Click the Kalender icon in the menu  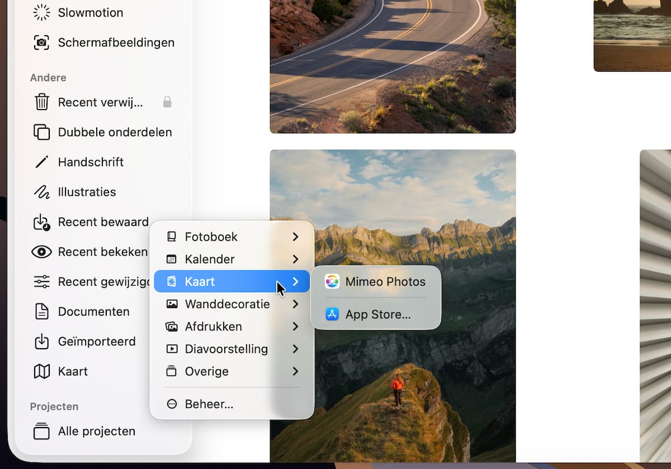[172, 259]
